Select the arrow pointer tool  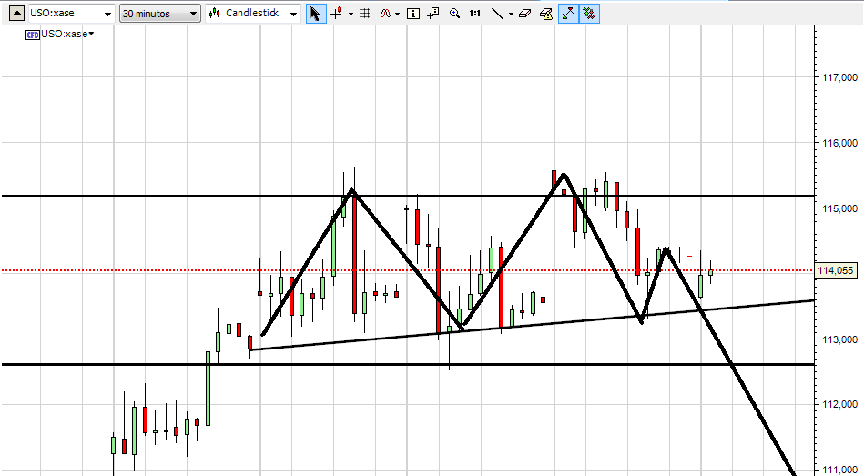[x=315, y=14]
